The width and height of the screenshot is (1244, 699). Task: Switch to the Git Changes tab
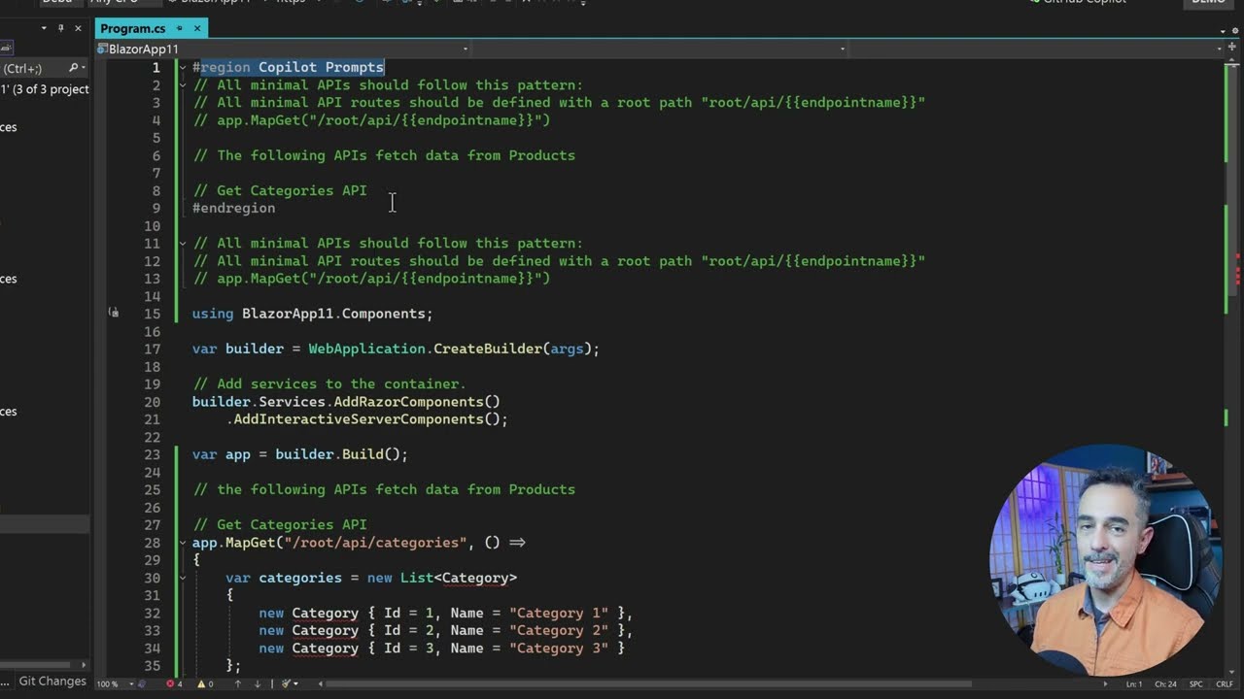click(52, 682)
